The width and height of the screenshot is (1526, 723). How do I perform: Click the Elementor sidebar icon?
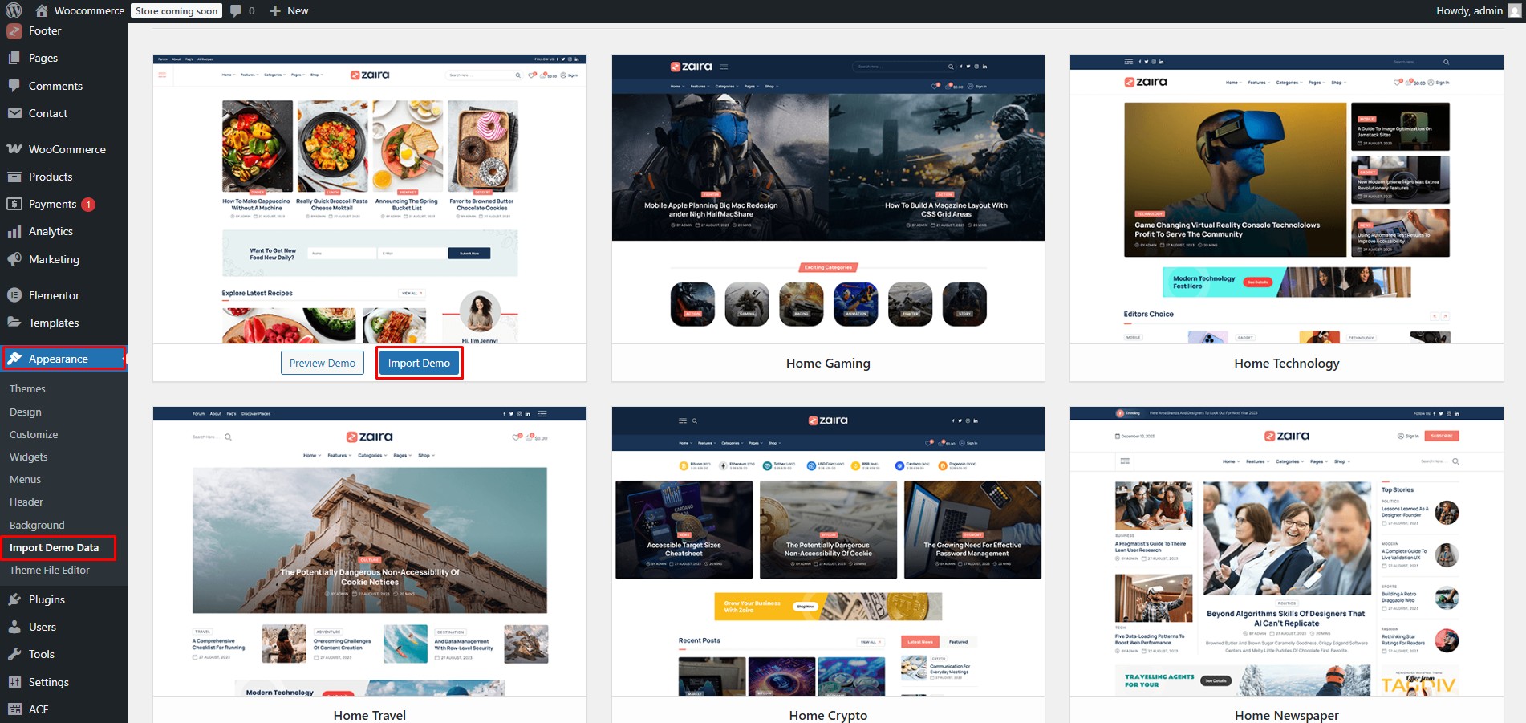tap(14, 295)
